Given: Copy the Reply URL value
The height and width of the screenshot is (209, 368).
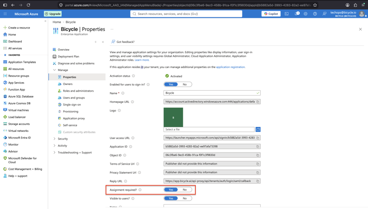Looking at the screenshot, I should 258,181.
